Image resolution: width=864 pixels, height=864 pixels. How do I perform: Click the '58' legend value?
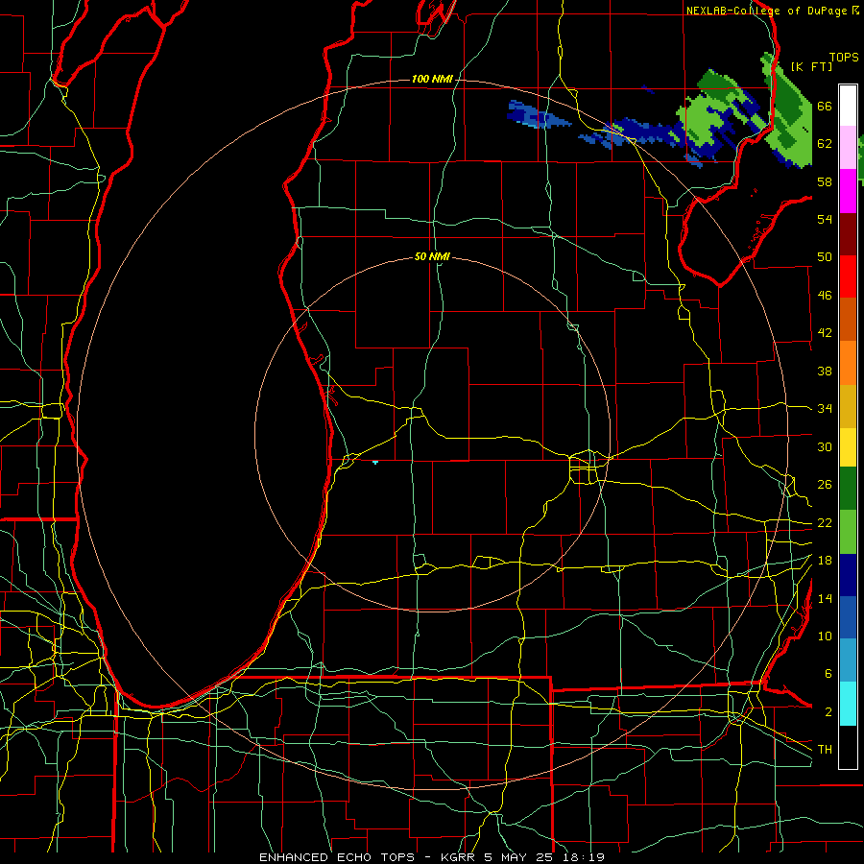pos(825,181)
